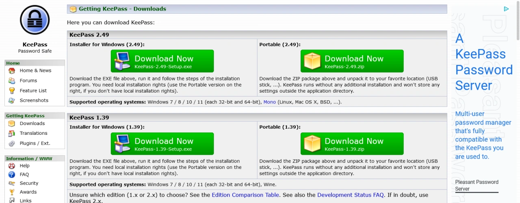Screen dimensions: 520x203
Task: Click 'Information / WWW' sidebar header
Action: (35, 158)
